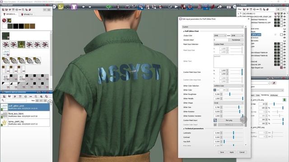
Task: Select the highlighted olive print thumbnail
Action: click(21, 45)
